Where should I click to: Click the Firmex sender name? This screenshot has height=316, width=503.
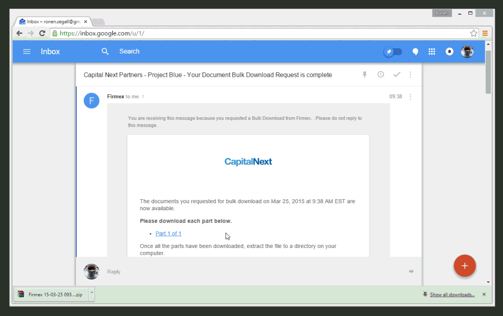coord(115,97)
